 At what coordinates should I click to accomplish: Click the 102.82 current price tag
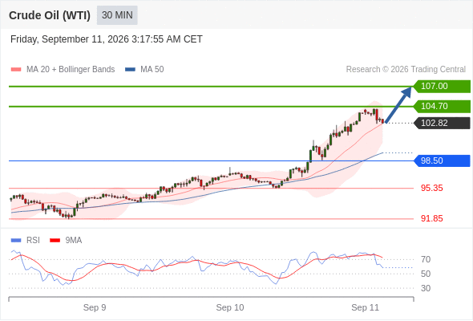(x=442, y=124)
